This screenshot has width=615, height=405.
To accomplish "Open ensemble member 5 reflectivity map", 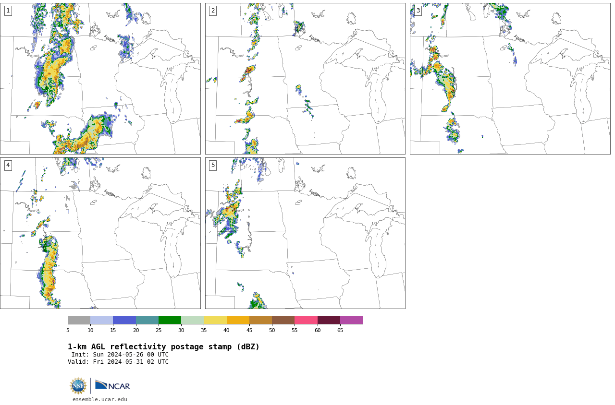I will 305,233.
